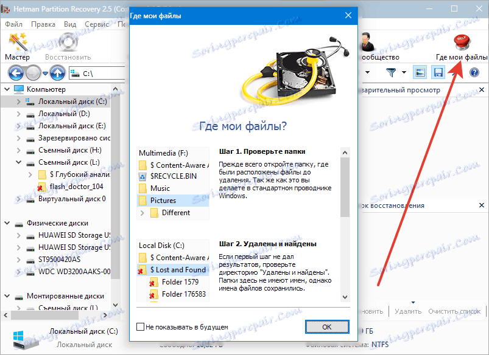Open navigation history dropdown arrow
489x355 pixels.
click(x=46, y=74)
